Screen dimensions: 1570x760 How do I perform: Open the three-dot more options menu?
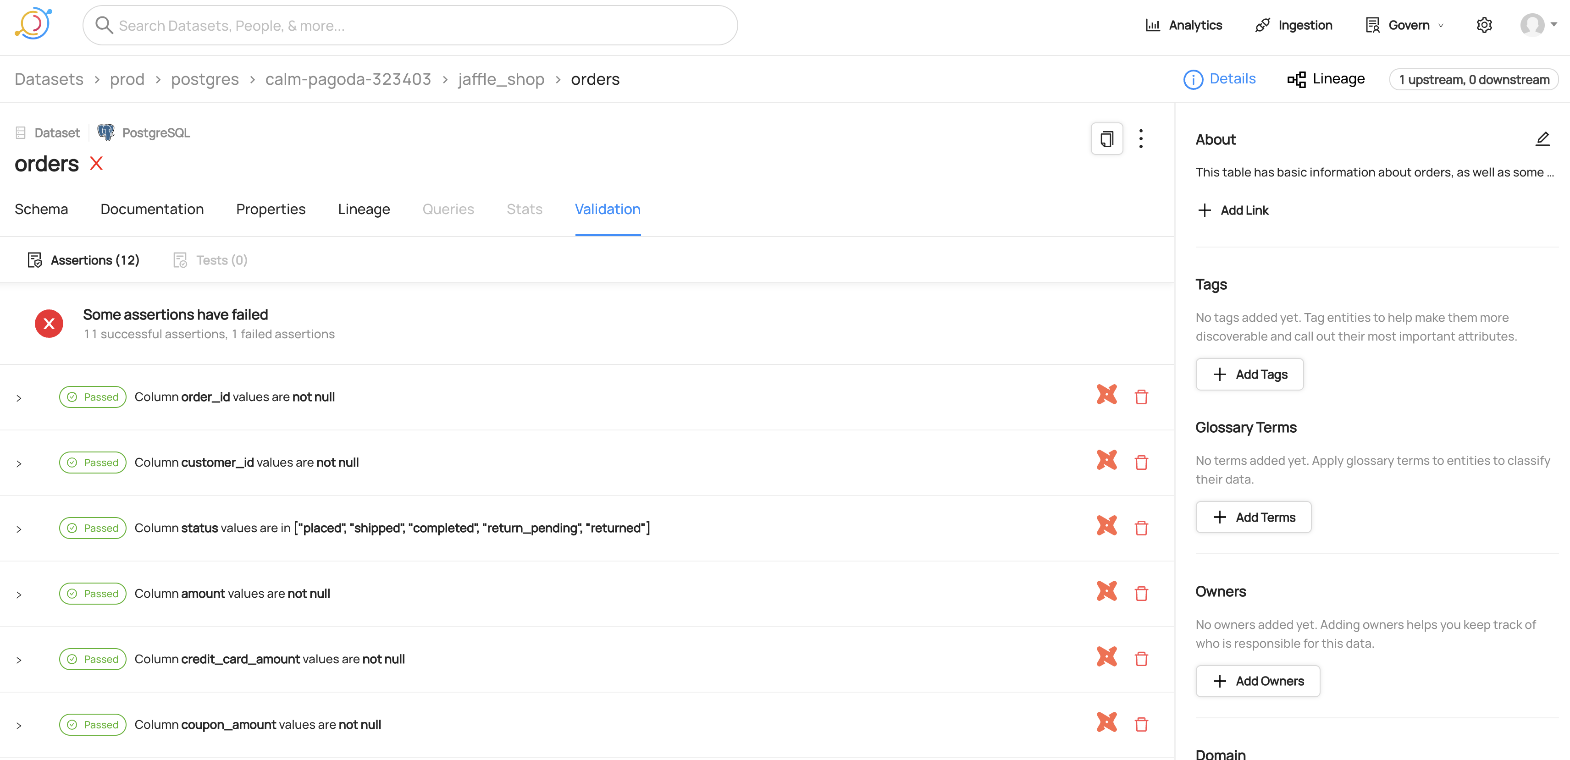[x=1140, y=139]
